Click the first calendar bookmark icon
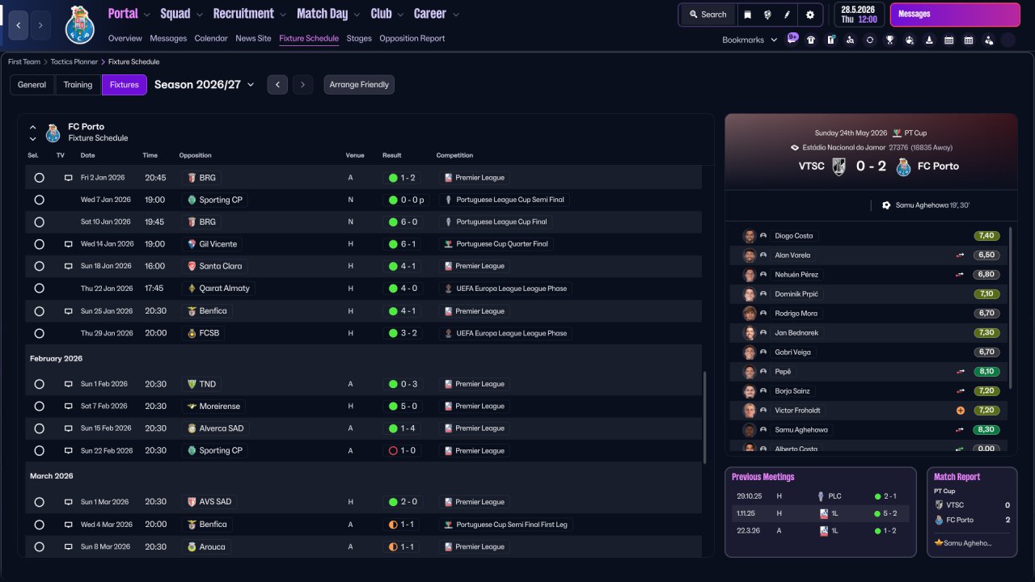 (x=948, y=40)
